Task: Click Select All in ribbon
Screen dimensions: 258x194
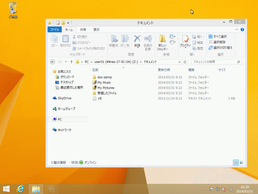Action: click(x=218, y=37)
